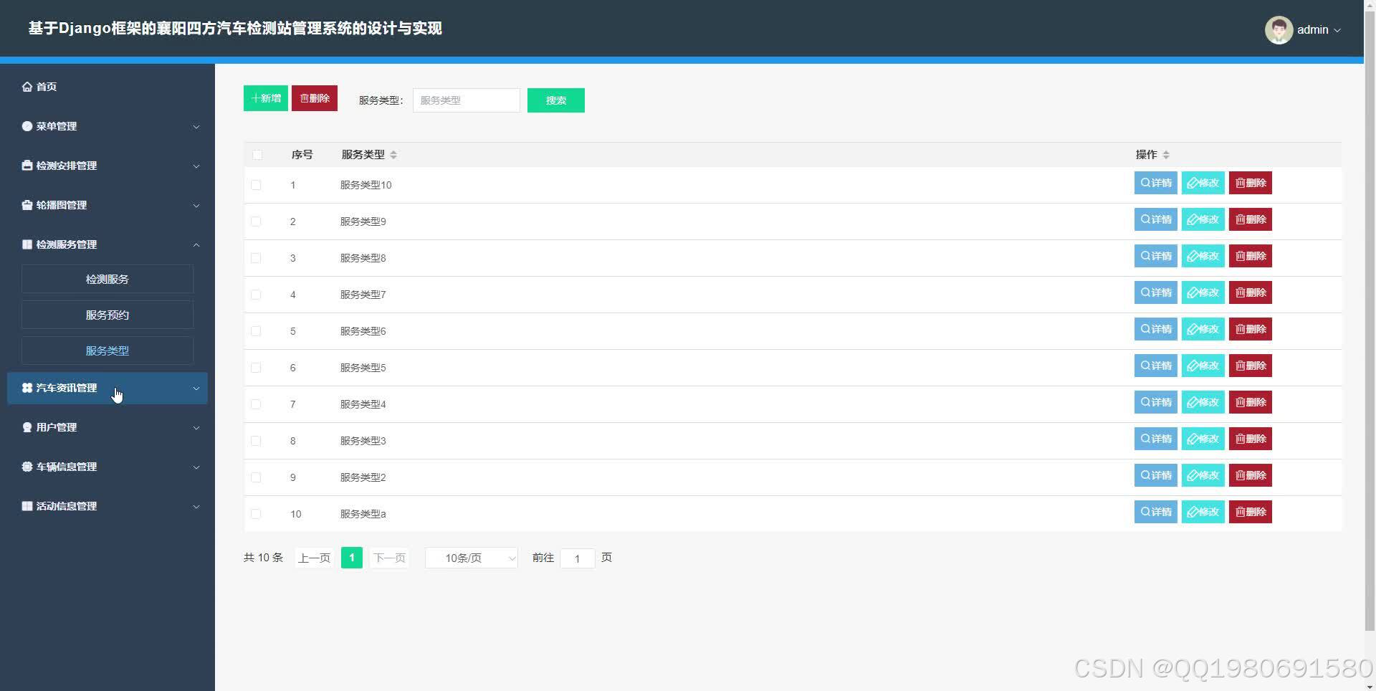1376x691 pixels.
Task: Open the 10条/页 page size dropdown
Action: (472, 558)
